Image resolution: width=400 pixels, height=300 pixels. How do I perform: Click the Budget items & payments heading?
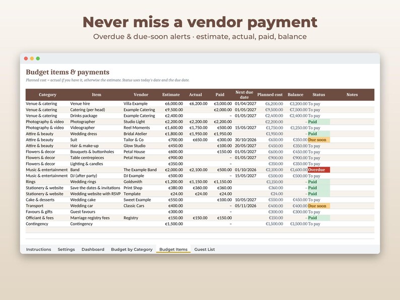point(68,72)
